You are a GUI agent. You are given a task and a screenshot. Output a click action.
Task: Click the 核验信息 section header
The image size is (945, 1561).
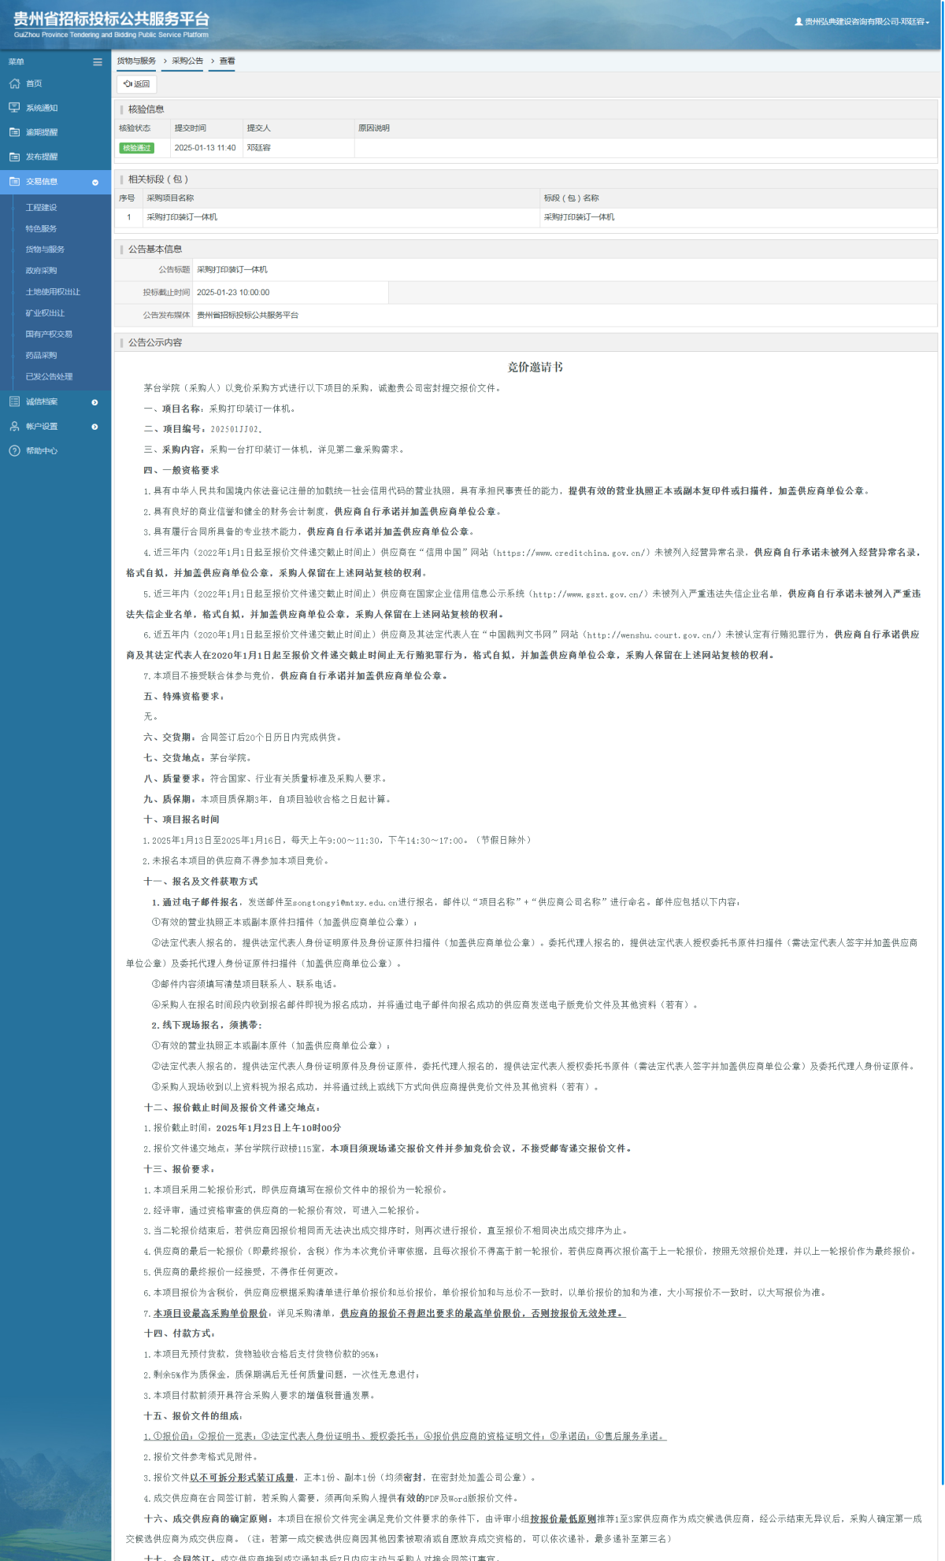tap(146, 109)
